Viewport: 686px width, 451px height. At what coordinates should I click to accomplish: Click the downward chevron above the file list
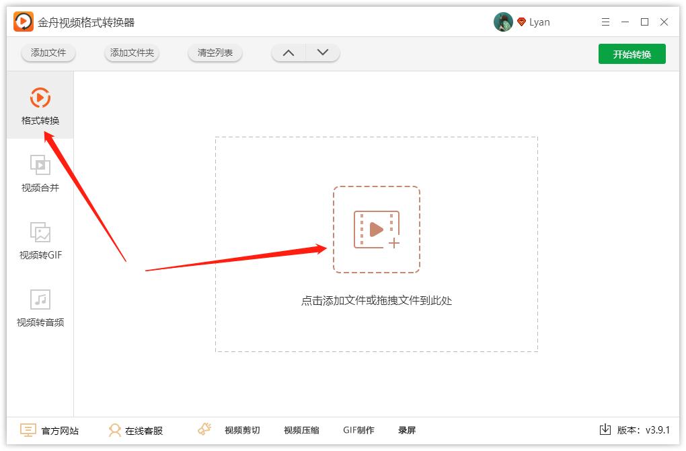pos(322,52)
